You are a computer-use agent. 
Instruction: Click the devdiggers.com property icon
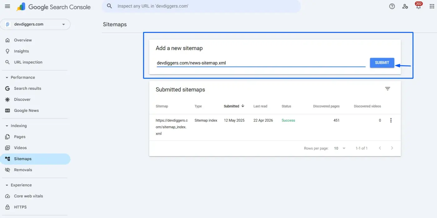[x=8, y=24]
